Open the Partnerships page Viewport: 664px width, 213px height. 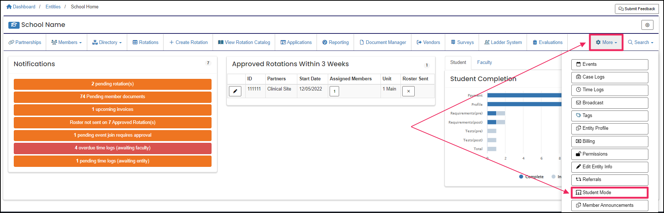pyautogui.click(x=25, y=42)
